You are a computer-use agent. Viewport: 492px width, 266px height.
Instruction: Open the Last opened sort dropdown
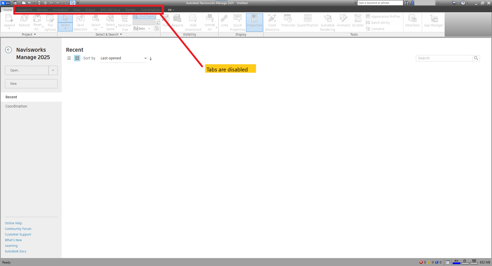(123, 58)
